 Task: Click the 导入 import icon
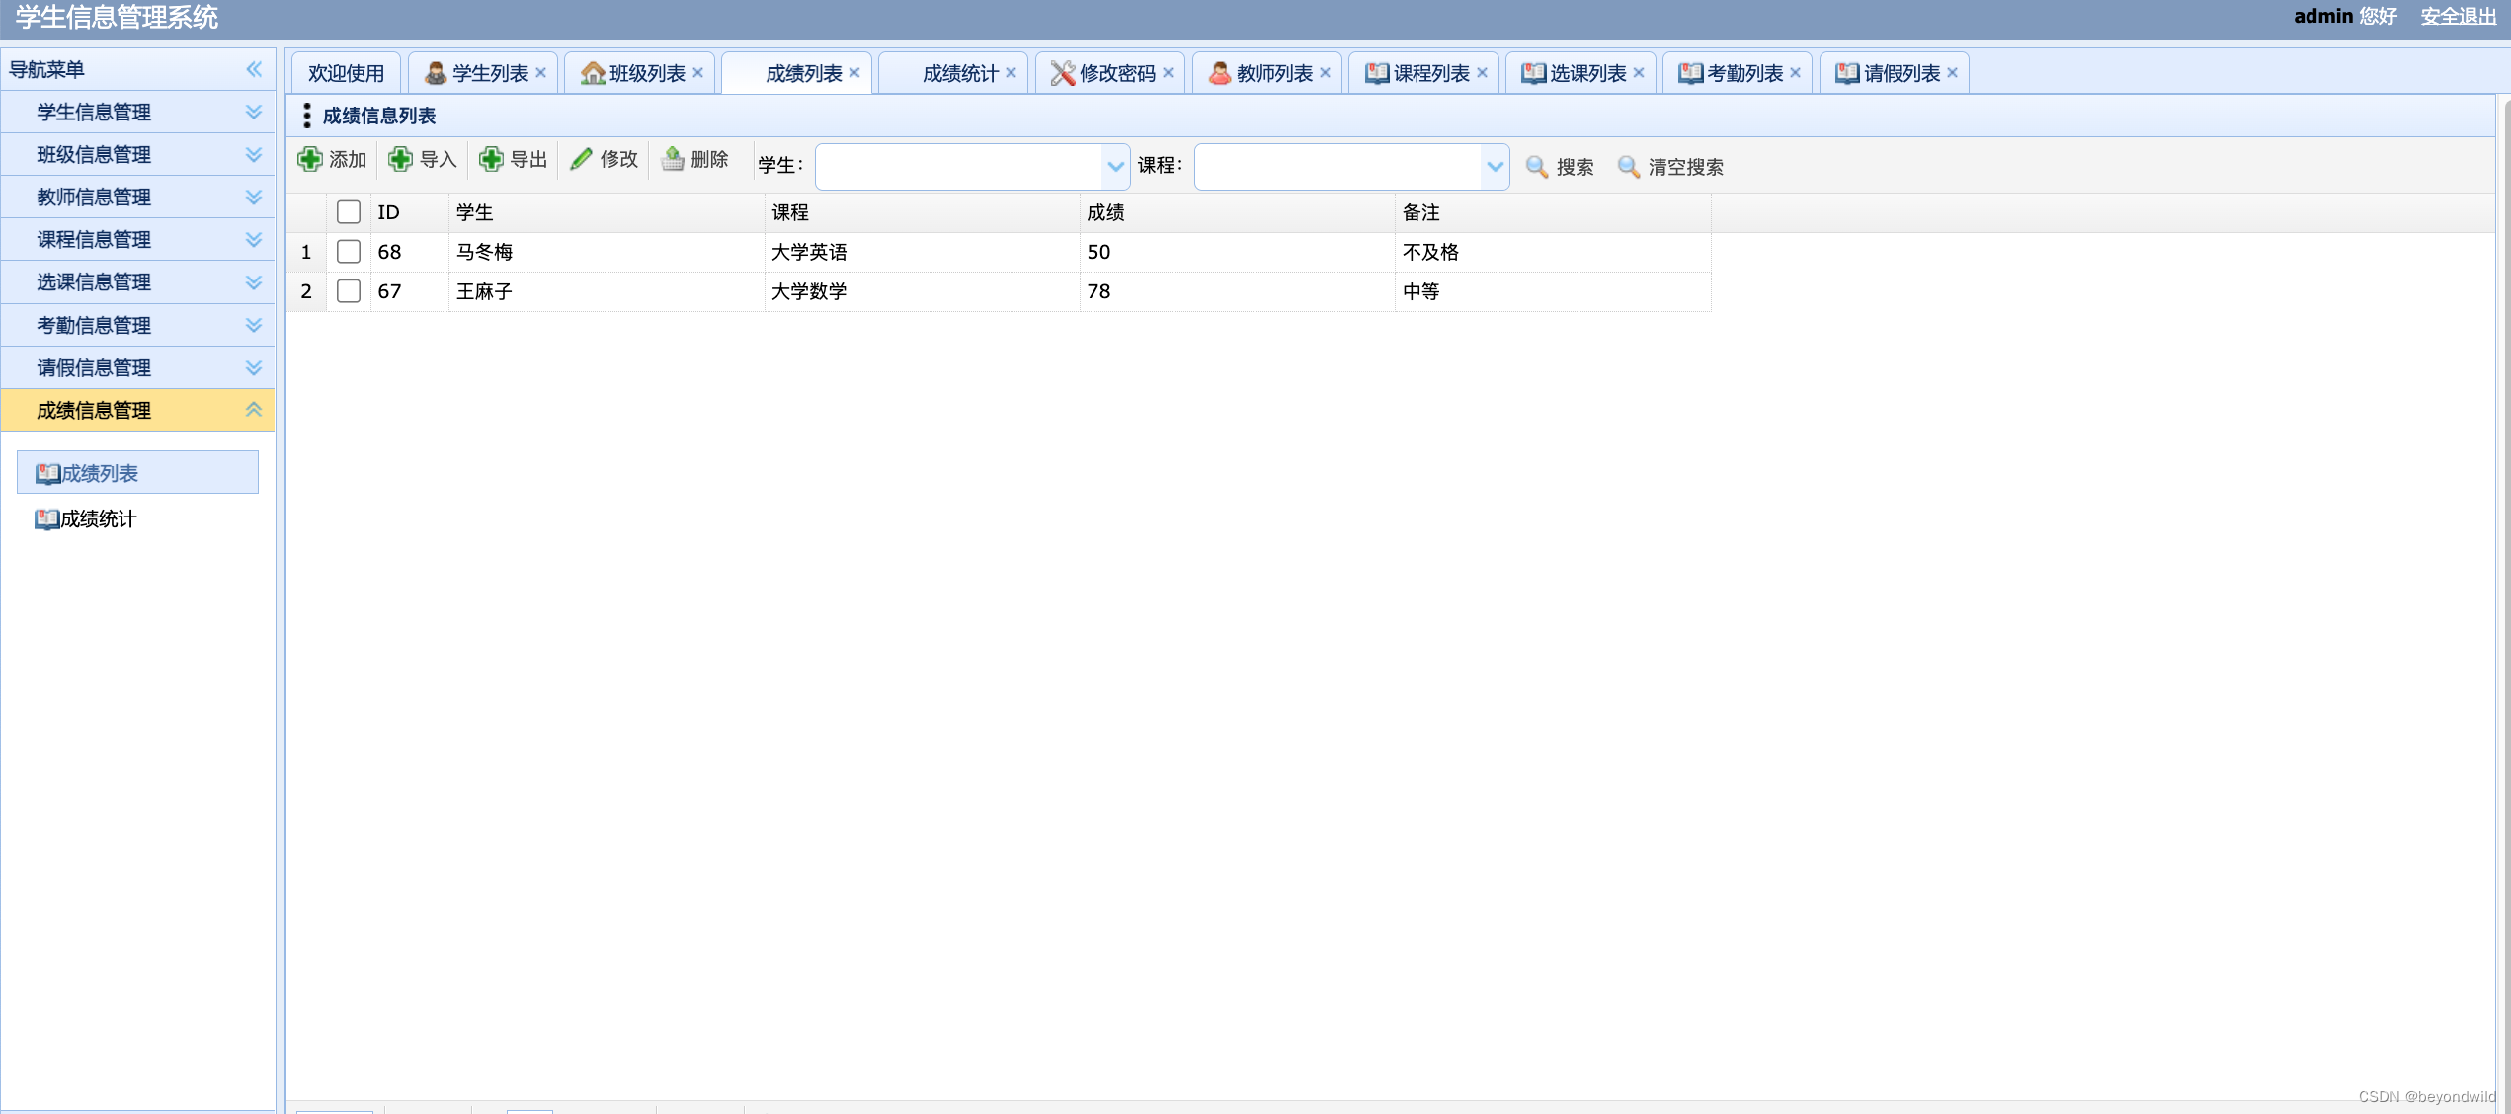398,159
